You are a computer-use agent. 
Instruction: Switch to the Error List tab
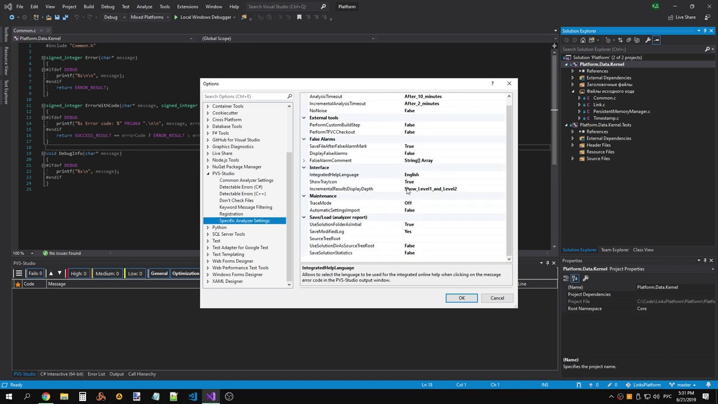(96, 374)
